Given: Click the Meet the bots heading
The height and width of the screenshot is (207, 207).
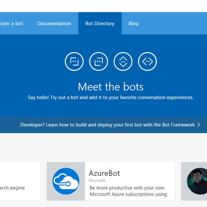Looking at the screenshot, I should click(x=111, y=87).
